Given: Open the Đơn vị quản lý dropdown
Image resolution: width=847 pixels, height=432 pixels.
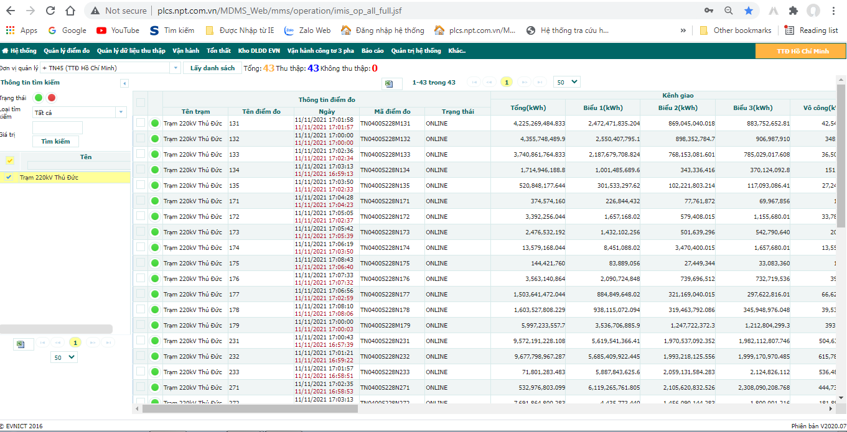Looking at the screenshot, I should pyautogui.click(x=175, y=68).
